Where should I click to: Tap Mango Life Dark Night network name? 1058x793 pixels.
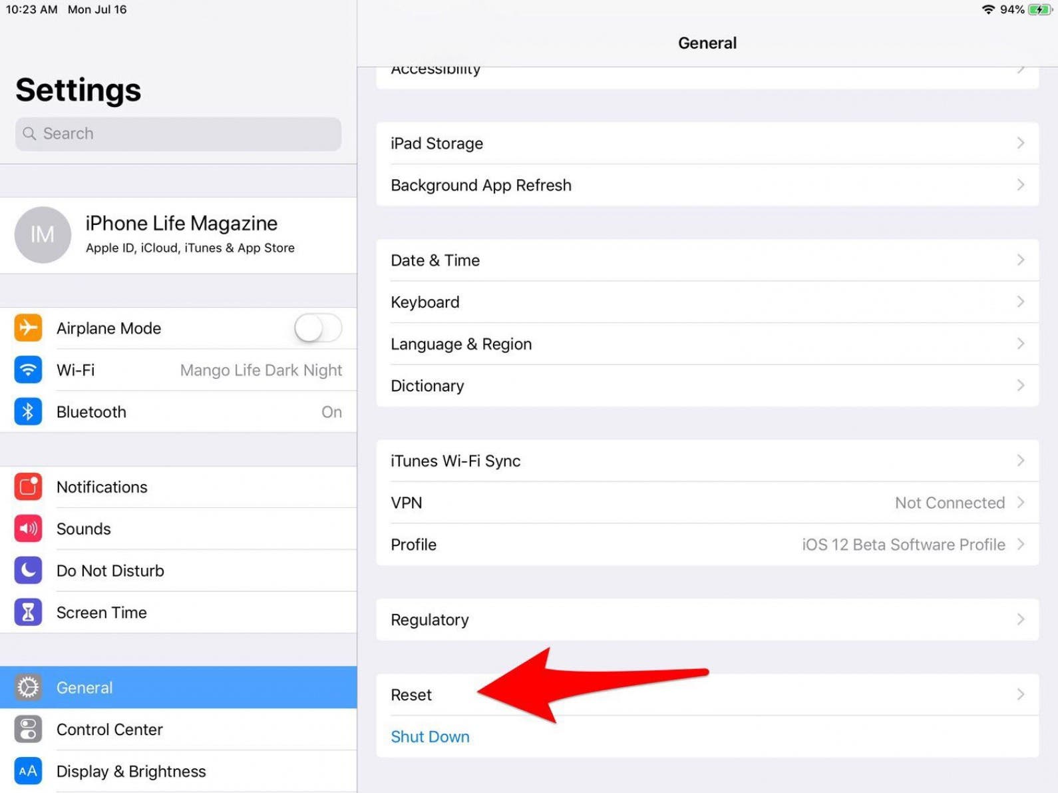click(x=261, y=370)
